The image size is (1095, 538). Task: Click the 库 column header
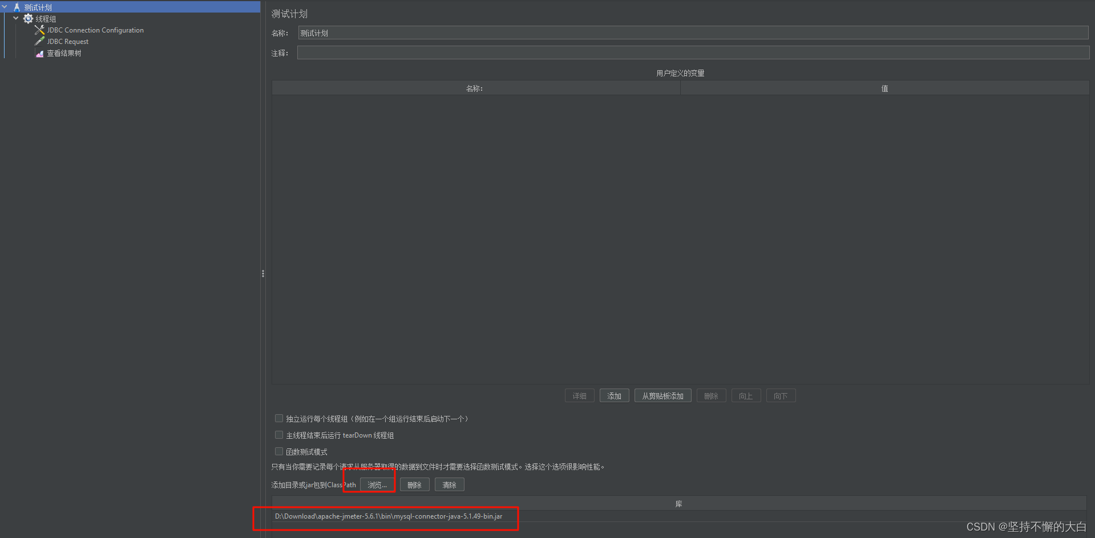(x=679, y=504)
